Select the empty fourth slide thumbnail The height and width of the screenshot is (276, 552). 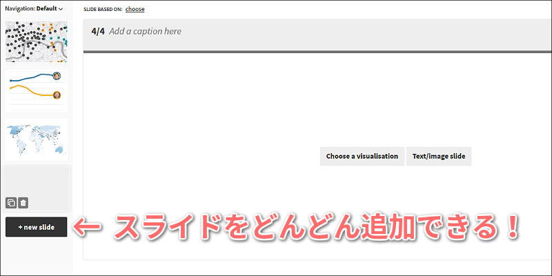click(37, 188)
